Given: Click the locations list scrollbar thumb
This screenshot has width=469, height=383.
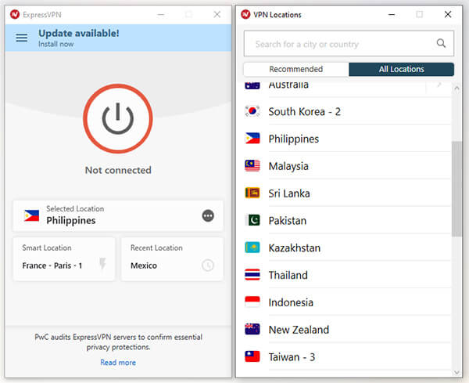Looking at the screenshot, I should (456, 189).
